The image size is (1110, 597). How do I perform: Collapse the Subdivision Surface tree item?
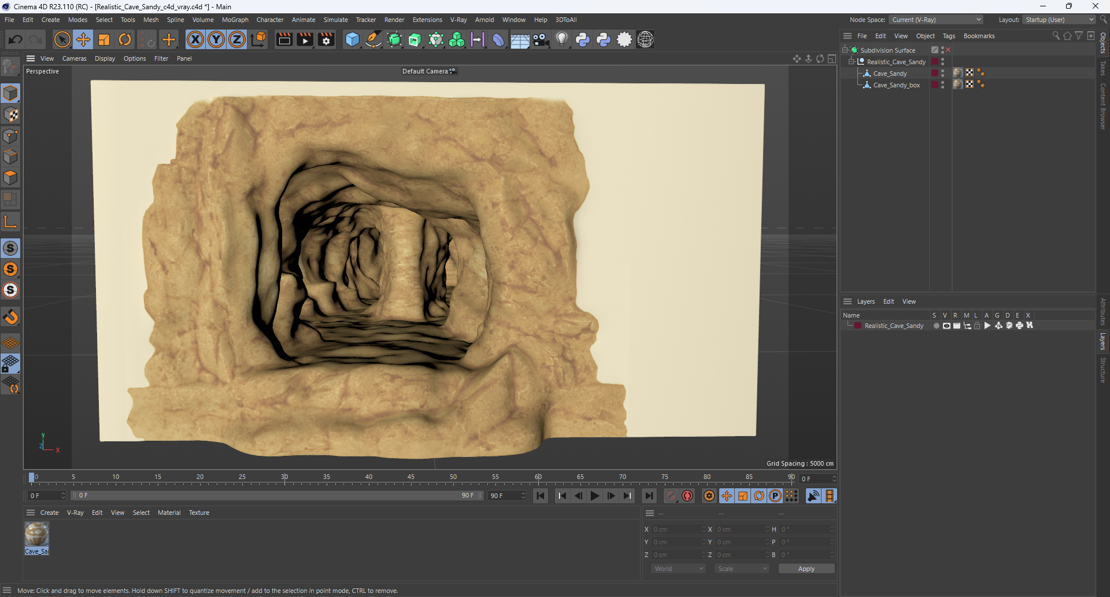tap(845, 50)
